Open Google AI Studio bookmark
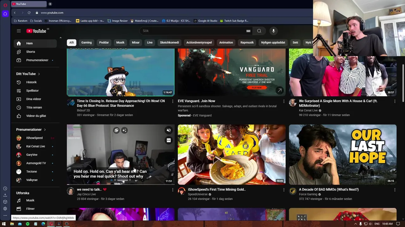Image resolution: width=405 pixels, height=227 pixels. [x=205, y=21]
